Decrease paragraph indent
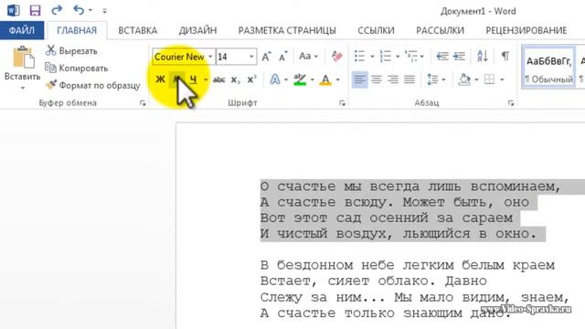 pos(442,57)
